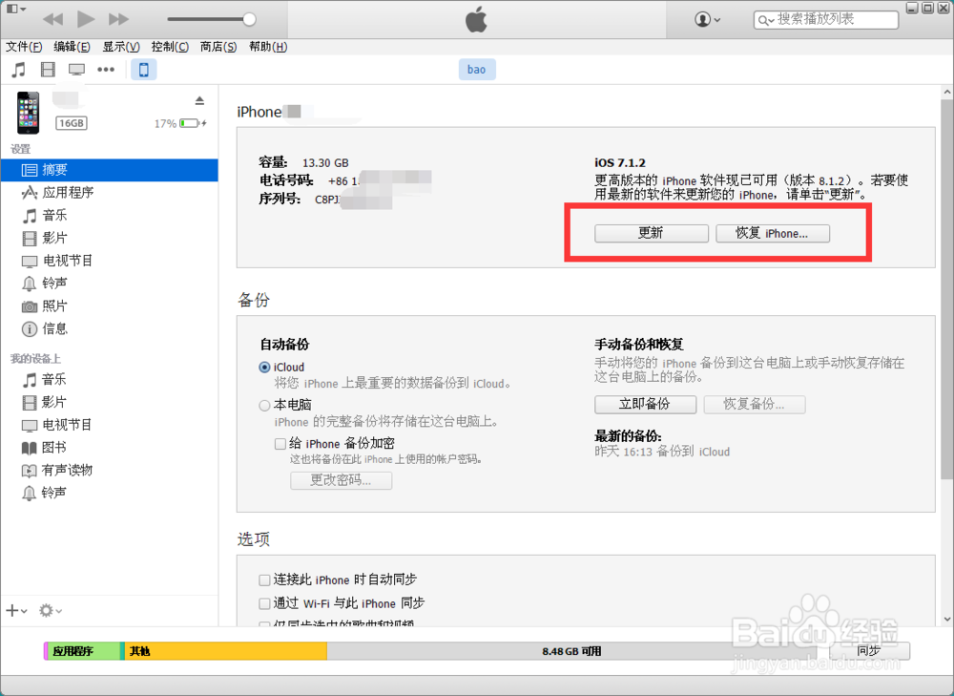This screenshot has width=954, height=696.
Task: Select 有声读物 in the sidebar
Action: tap(110, 470)
